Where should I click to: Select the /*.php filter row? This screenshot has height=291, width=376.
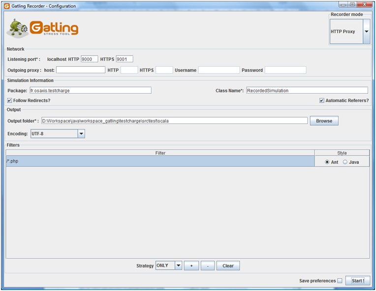(160, 161)
